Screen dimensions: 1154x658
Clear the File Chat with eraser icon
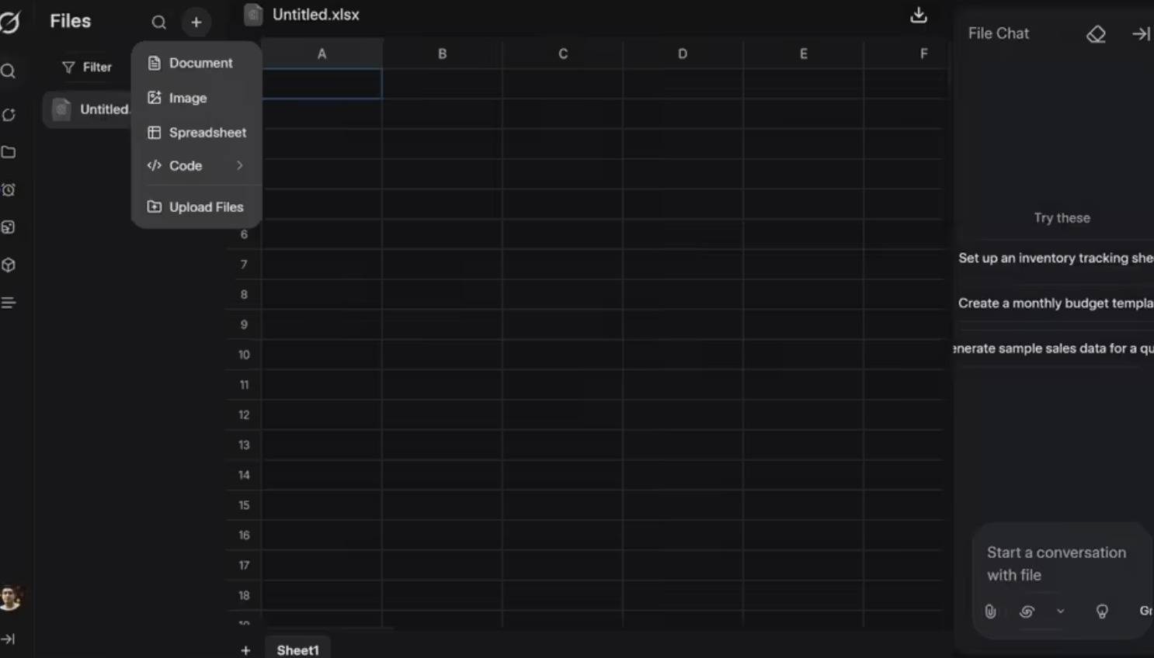click(x=1096, y=34)
